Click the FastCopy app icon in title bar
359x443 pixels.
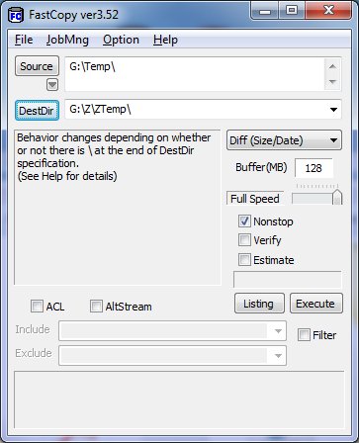pyautogui.click(x=16, y=15)
